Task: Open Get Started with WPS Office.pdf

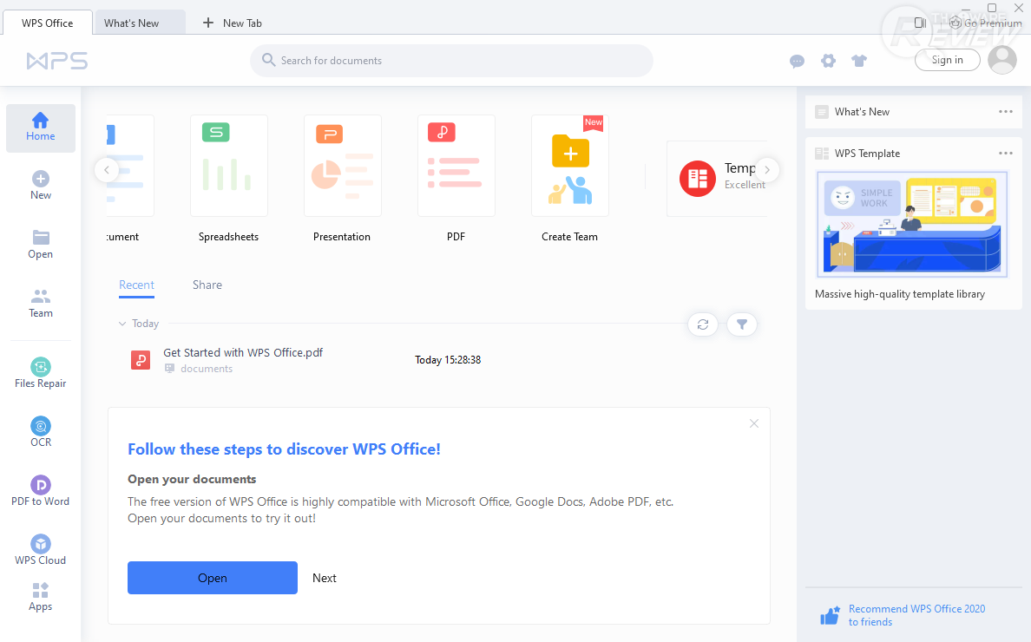Action: (x=243, y=353)
